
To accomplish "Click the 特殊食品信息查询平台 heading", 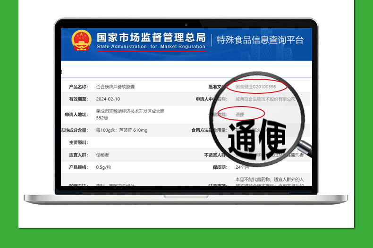I will pyautogui.click(x=260, y=40).
